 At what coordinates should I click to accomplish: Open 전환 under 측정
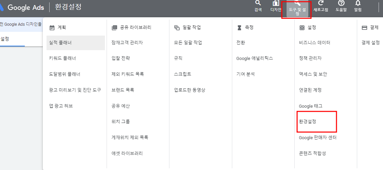pyautogui.click(x=241, y=43)
